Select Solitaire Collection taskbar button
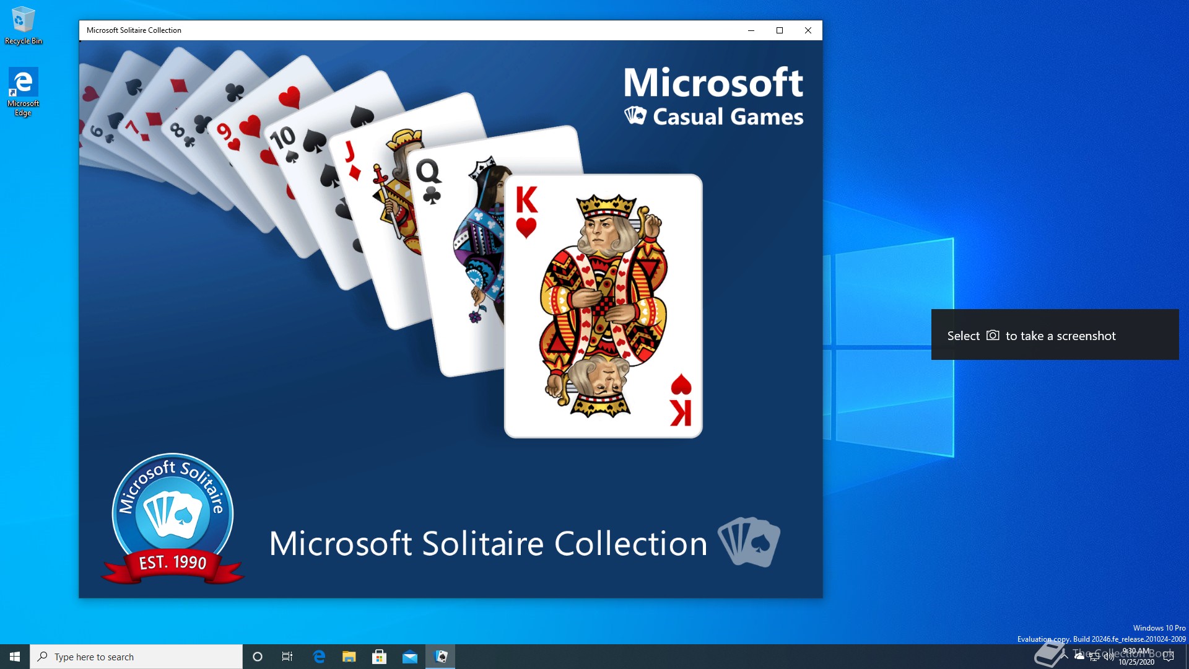Viewport: 1189px width, 669px height. (440, 657)
